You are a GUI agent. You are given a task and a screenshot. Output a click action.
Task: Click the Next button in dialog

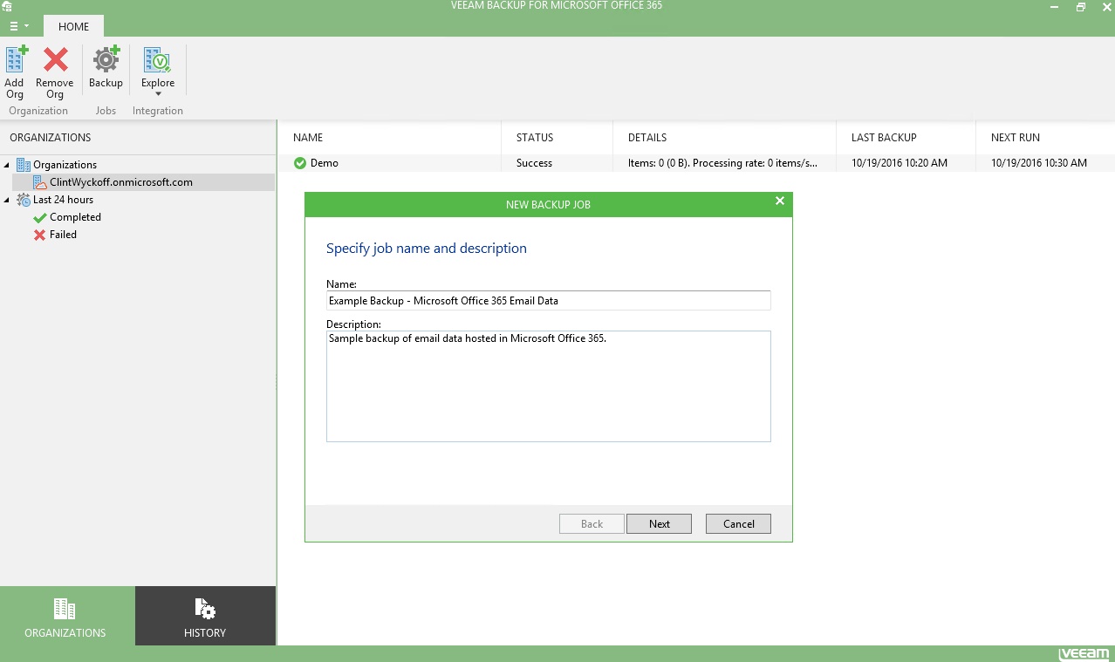[659, 523]
